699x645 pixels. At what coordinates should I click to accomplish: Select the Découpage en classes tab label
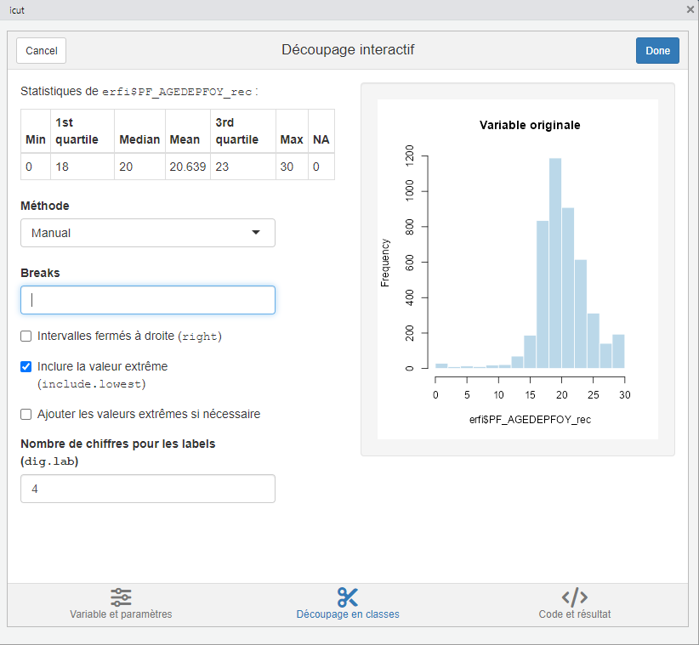tap(348, 614)
